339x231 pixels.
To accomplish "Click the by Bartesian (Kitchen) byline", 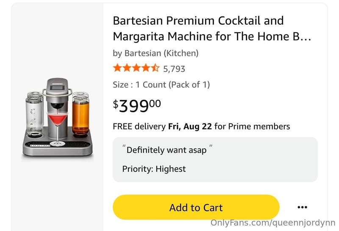I will pyautogui.click(x=156, y=53).
